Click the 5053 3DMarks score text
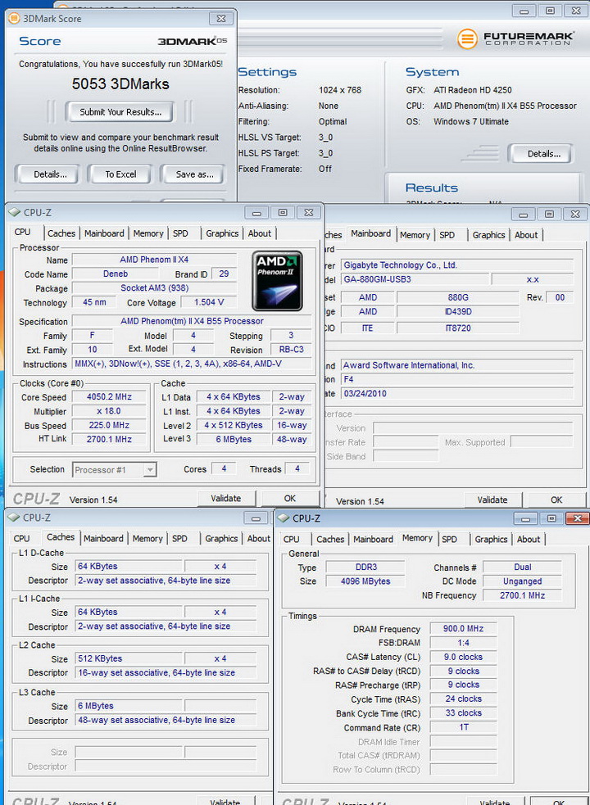 (120, 84)
